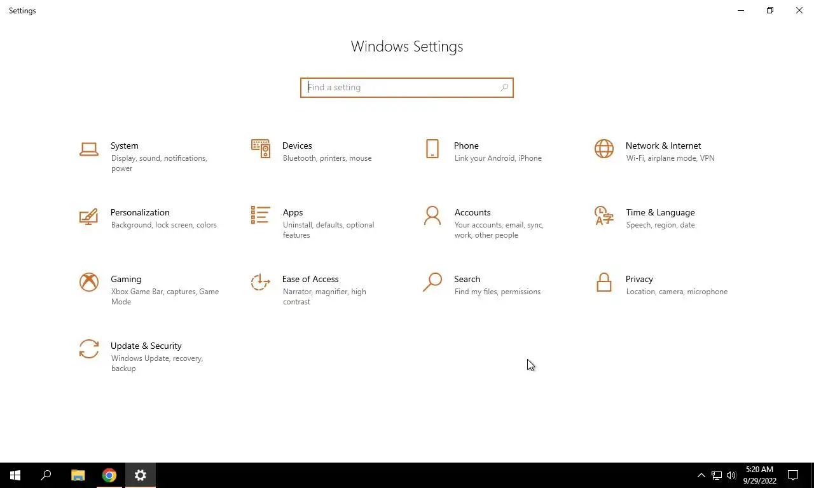Open the Privacy settings title
Screen dimensions: 814x488
639,279
